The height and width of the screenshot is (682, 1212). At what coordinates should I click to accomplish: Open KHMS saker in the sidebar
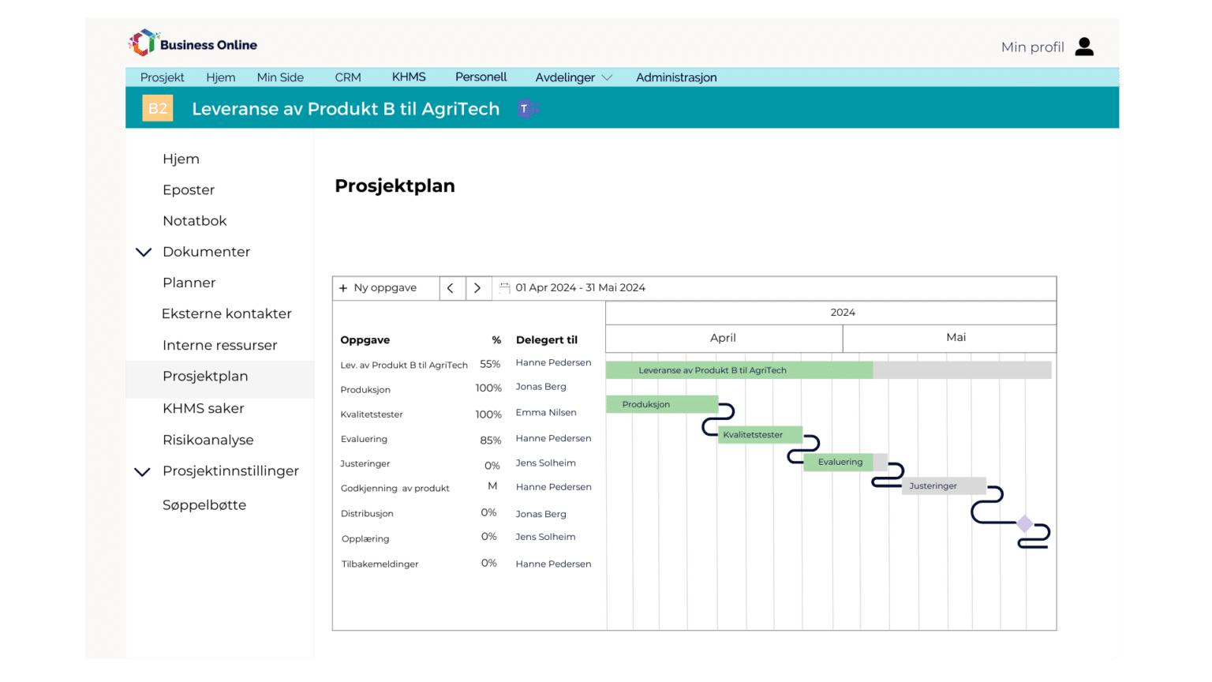(x=203, y=408)
